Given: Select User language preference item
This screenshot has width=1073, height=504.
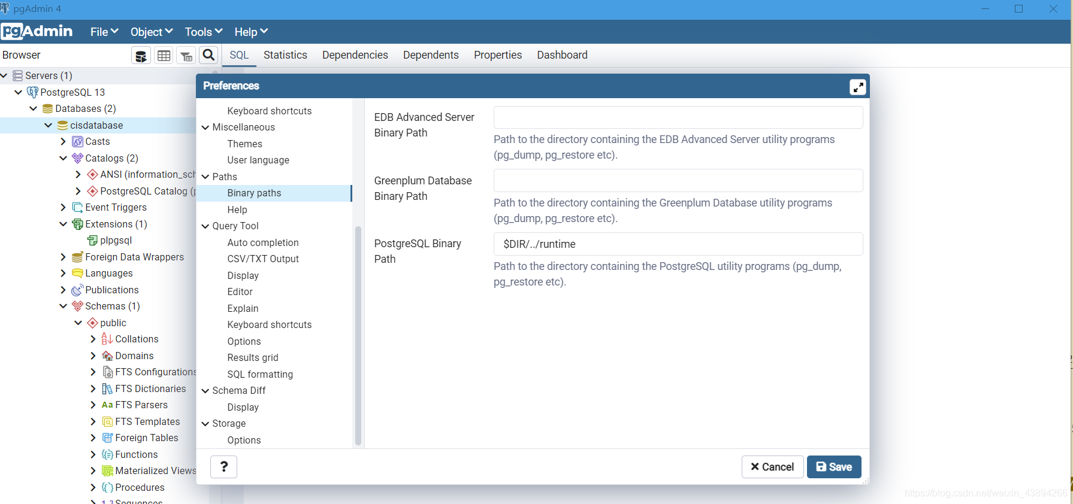Looking at the screenshot, I should pos(258,160).
